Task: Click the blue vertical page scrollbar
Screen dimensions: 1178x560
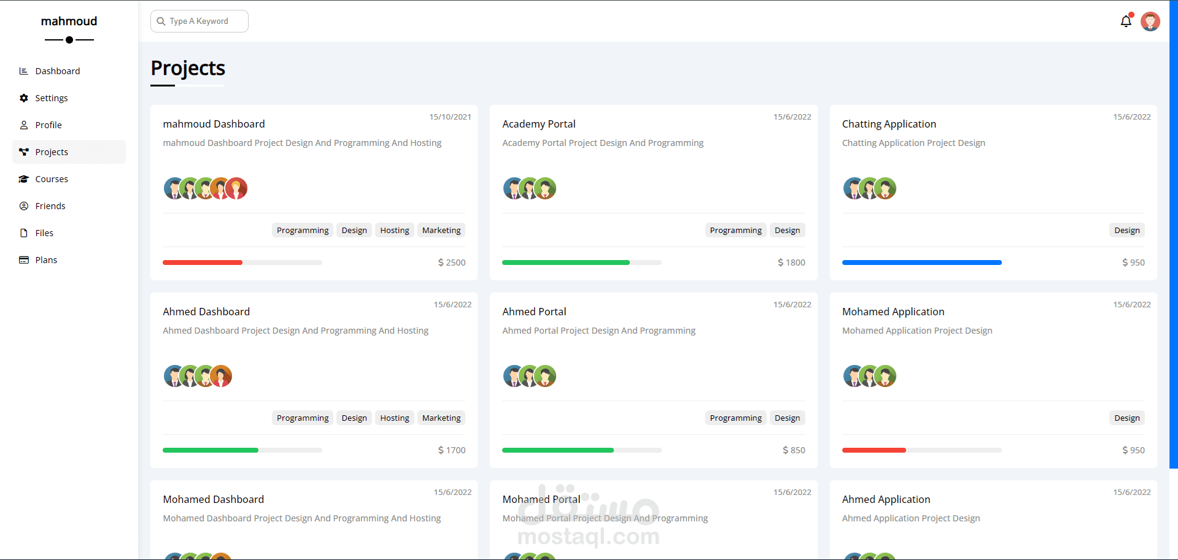Action: (1174, 234)
